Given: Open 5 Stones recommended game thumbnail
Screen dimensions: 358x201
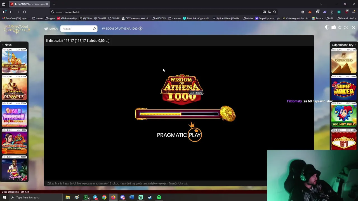Looking at the screenshot, I should coord(344,61).
